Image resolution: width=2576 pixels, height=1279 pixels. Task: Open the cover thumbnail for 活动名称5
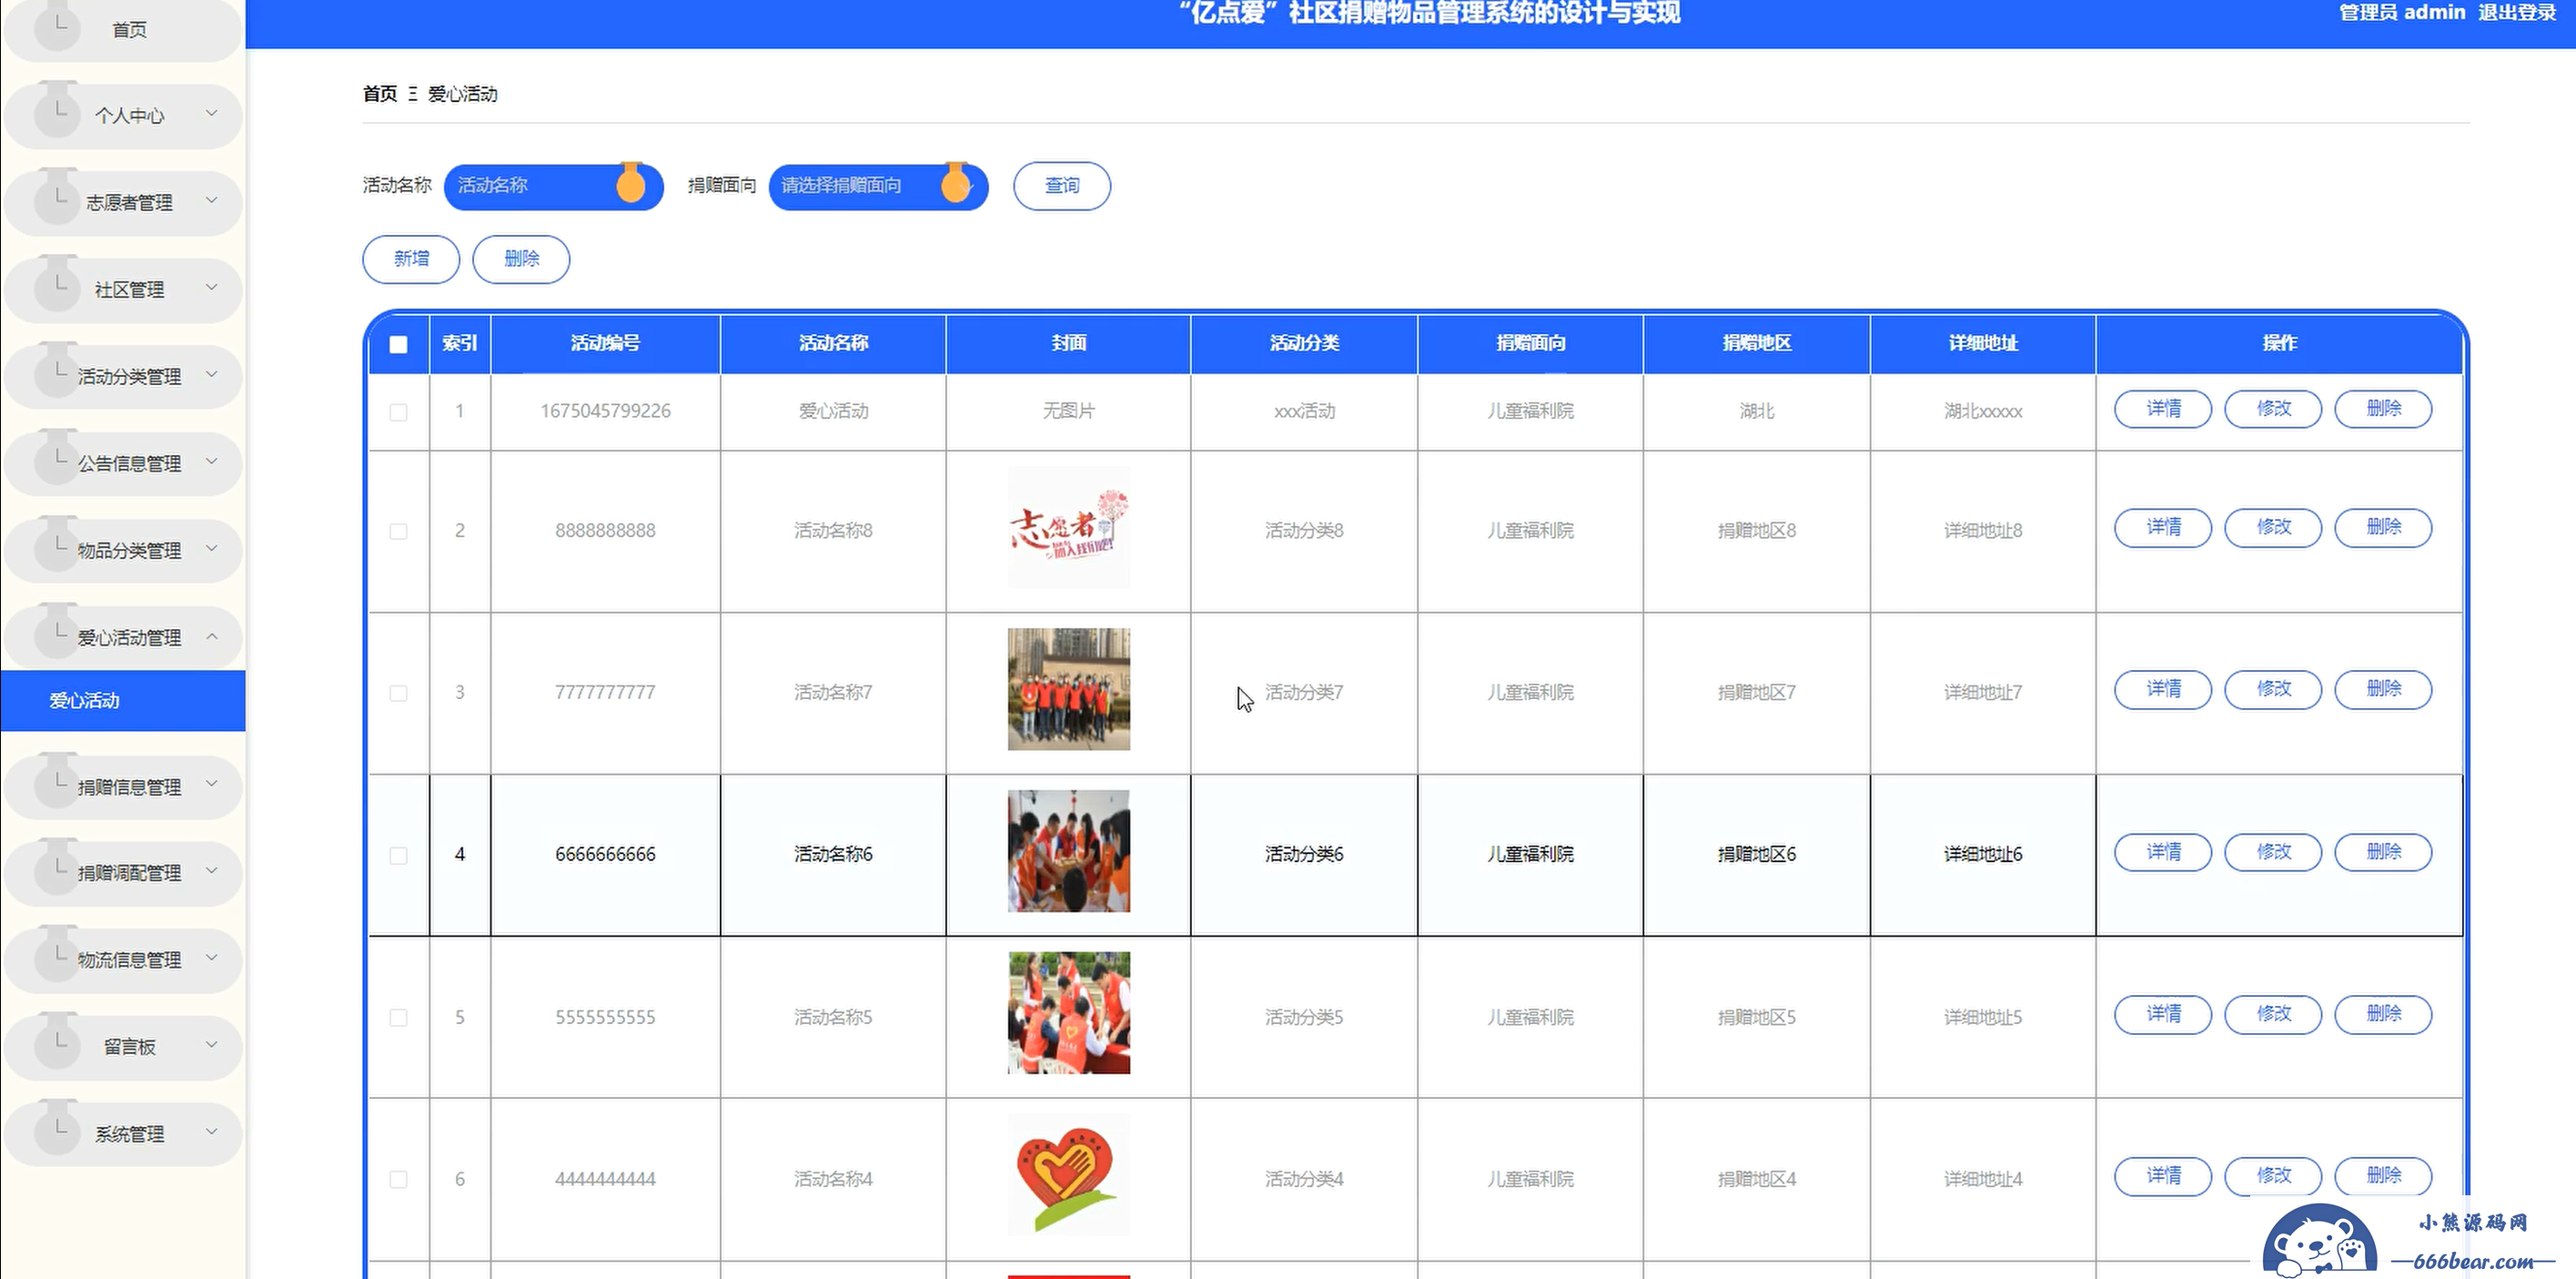1068,1014
